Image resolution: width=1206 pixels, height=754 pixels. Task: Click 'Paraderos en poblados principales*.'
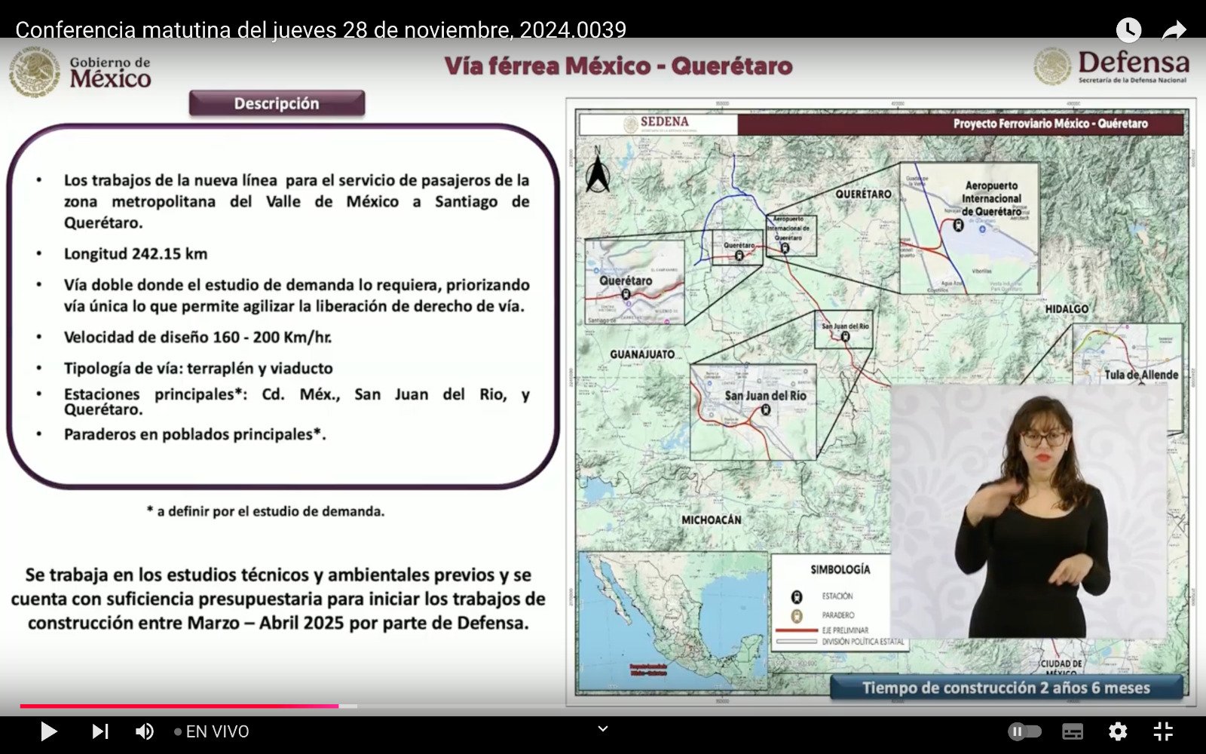click(x=194, y=434)
